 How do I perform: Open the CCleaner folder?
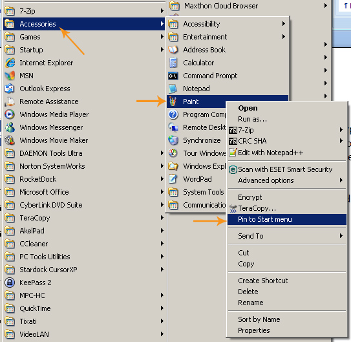84,244
